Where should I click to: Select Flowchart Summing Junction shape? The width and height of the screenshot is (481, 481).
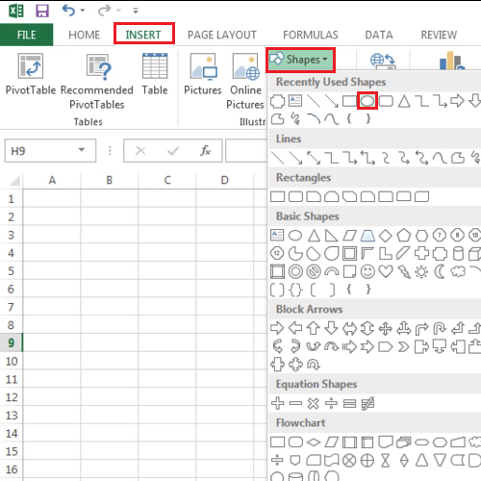click(349, 461)
